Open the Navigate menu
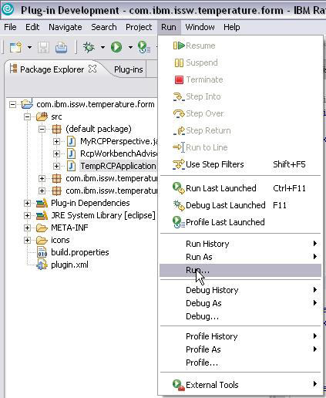Viewport: 326px width, 398px height. (x=66, y=27)
